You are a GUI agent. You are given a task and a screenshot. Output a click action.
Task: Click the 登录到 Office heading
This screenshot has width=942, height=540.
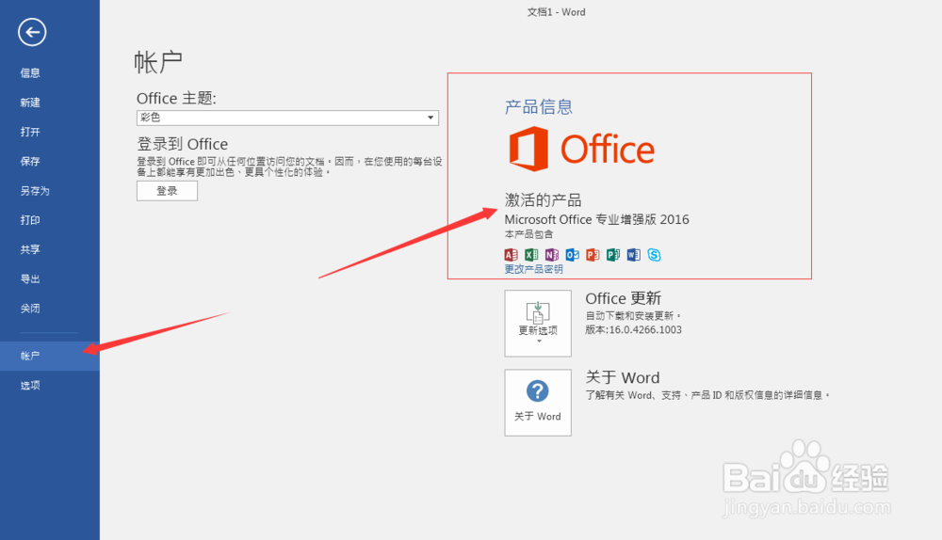pos(183,144)
